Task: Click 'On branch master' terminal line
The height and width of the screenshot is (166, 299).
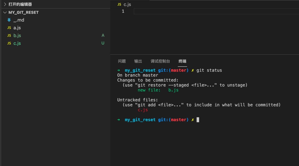Action: pyautogui.click(x=138, y=75)
